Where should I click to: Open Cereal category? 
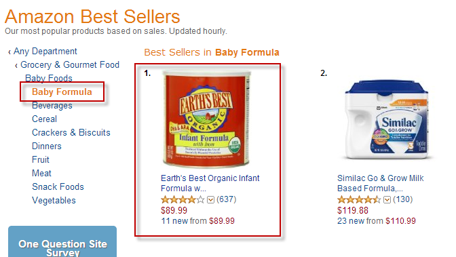coord(45,119)
